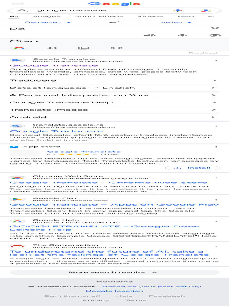Open the hamburger menu

pos(17,4)
